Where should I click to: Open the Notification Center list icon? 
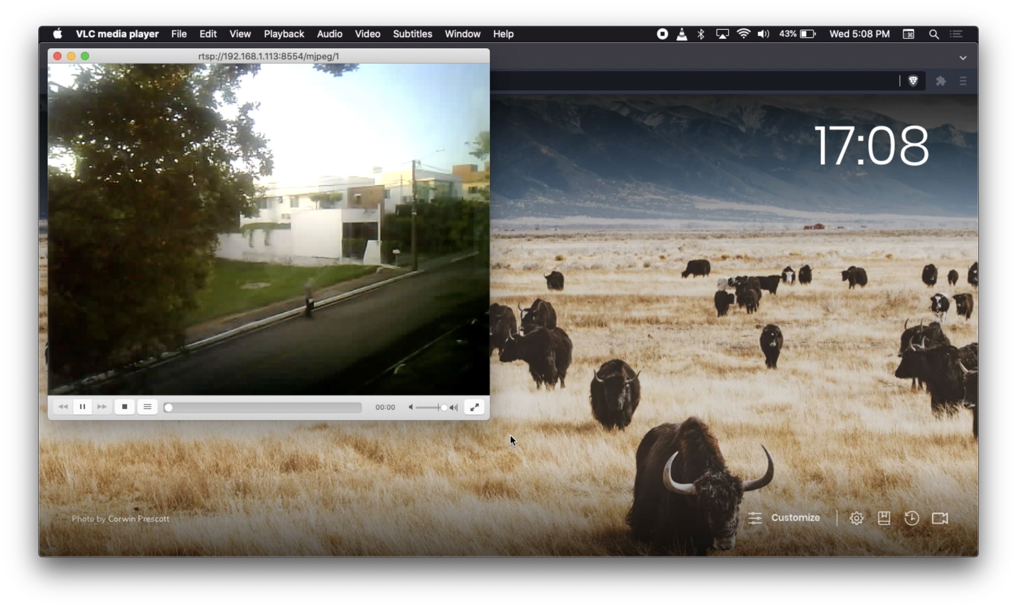coord(957,34)
